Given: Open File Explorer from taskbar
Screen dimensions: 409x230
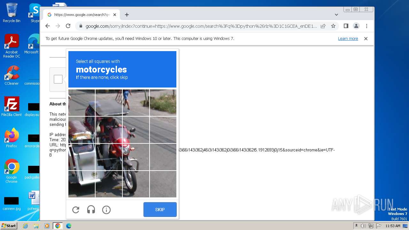Looking at the screenshot, I should tap(36, 226).
